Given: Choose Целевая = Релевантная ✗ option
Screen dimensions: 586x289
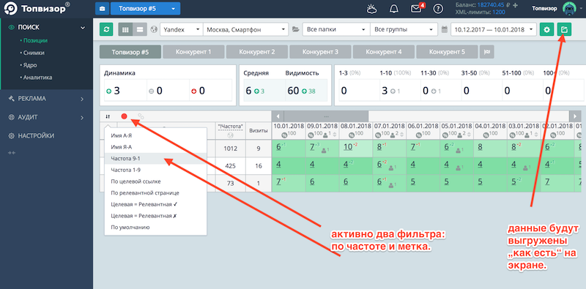Looking at the screenshot, I should (155, 216).
